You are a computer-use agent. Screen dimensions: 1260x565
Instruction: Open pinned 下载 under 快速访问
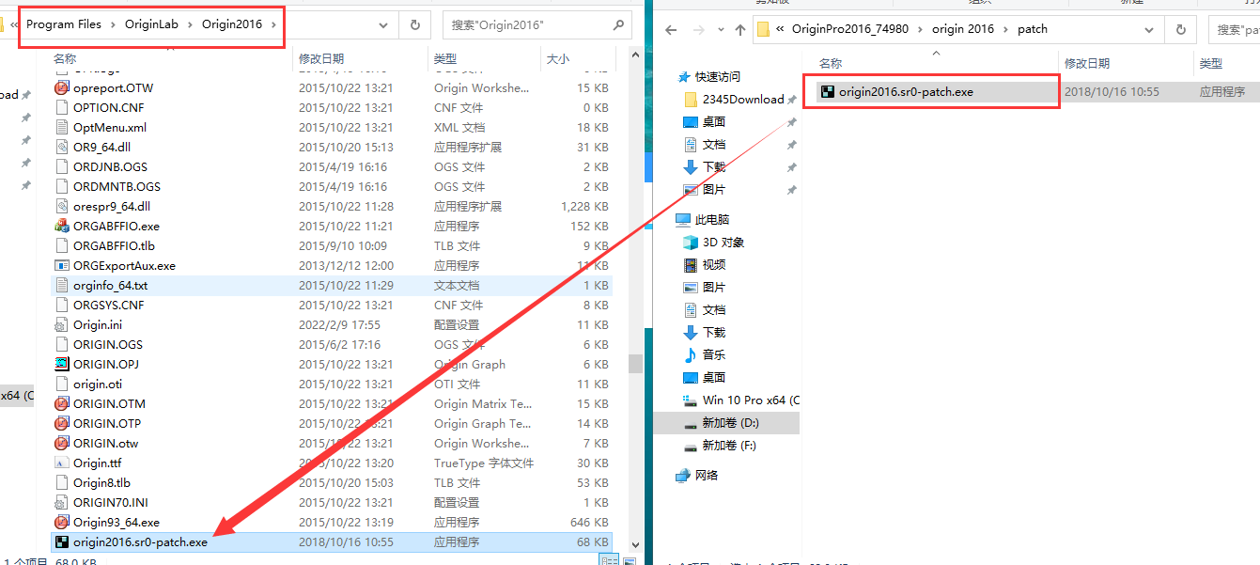[713, 166]
